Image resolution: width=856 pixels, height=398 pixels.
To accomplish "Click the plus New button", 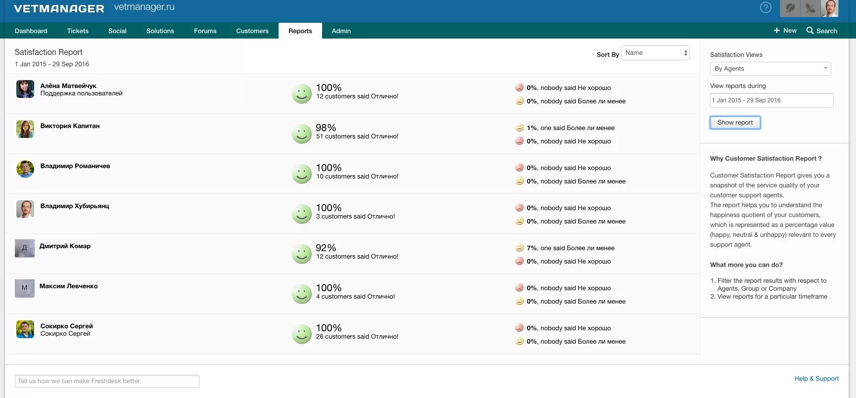I will coord(785,31).
